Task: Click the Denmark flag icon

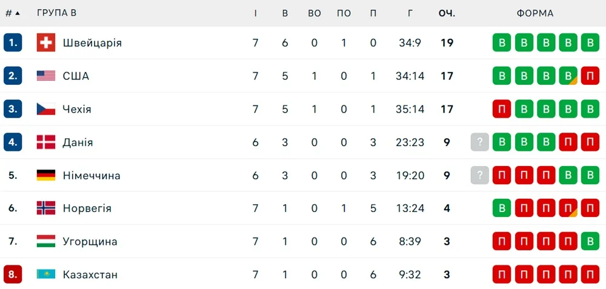Action: click(x=46, y=142)
